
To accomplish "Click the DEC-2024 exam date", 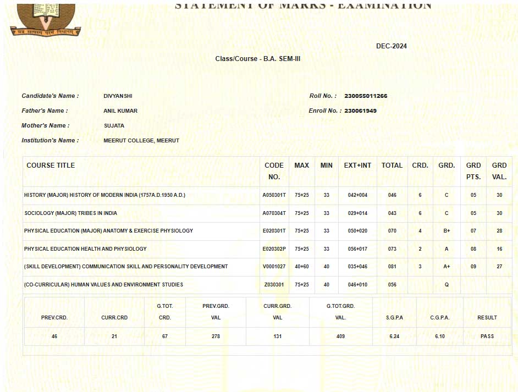I will coord(392,46).
